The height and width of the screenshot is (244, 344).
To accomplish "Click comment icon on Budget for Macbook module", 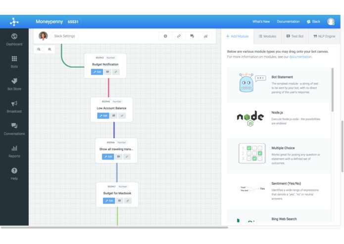I will [119, 201].
